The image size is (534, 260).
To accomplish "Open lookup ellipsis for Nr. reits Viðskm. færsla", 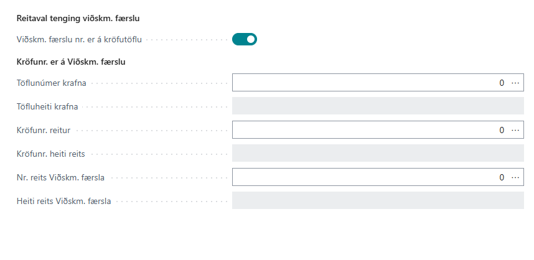I will point(515,177).
